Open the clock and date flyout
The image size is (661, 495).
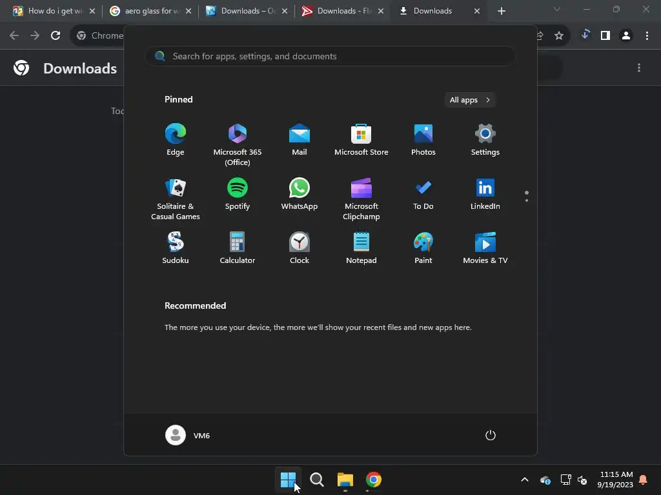pos(615,480)
